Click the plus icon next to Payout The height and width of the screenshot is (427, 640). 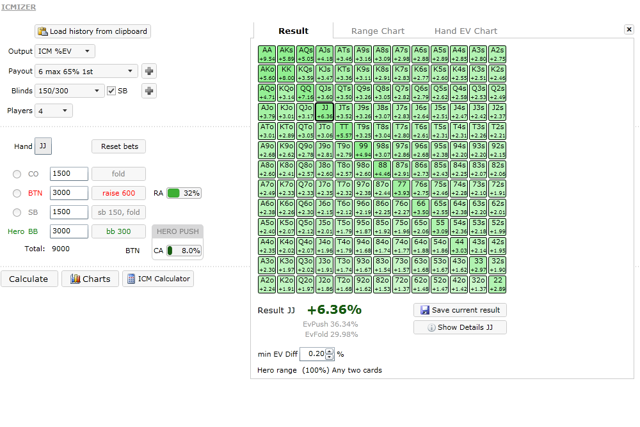click(x=149, y=72)
